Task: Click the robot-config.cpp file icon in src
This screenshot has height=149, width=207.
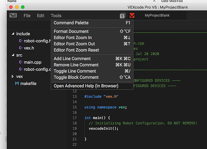Action: coord(20,69)
